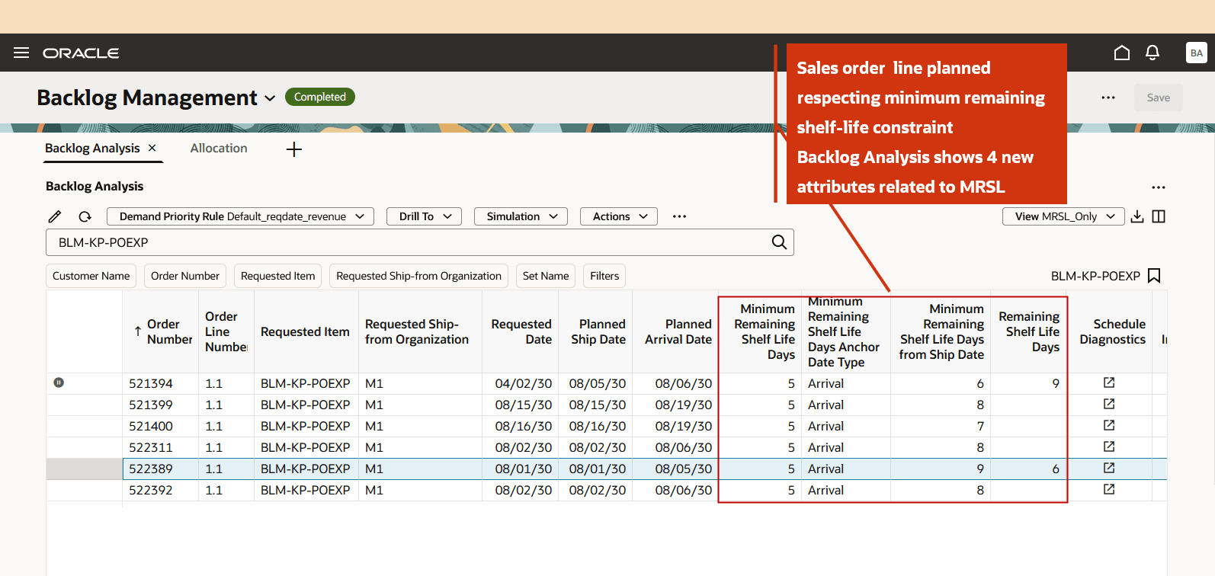Open the BA user profile avatar
1215x576 pixels.
point(1197,53)
